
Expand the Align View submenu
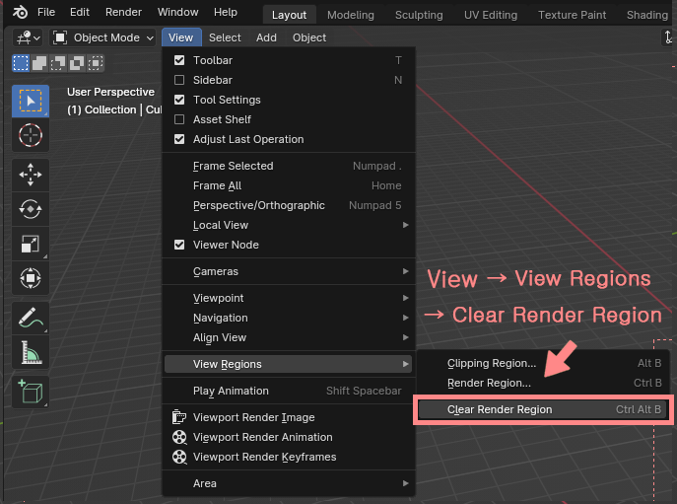coord(289,337)
